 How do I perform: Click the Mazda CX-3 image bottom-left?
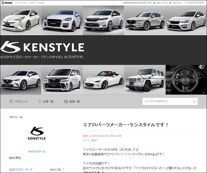(x=21, y=80)
